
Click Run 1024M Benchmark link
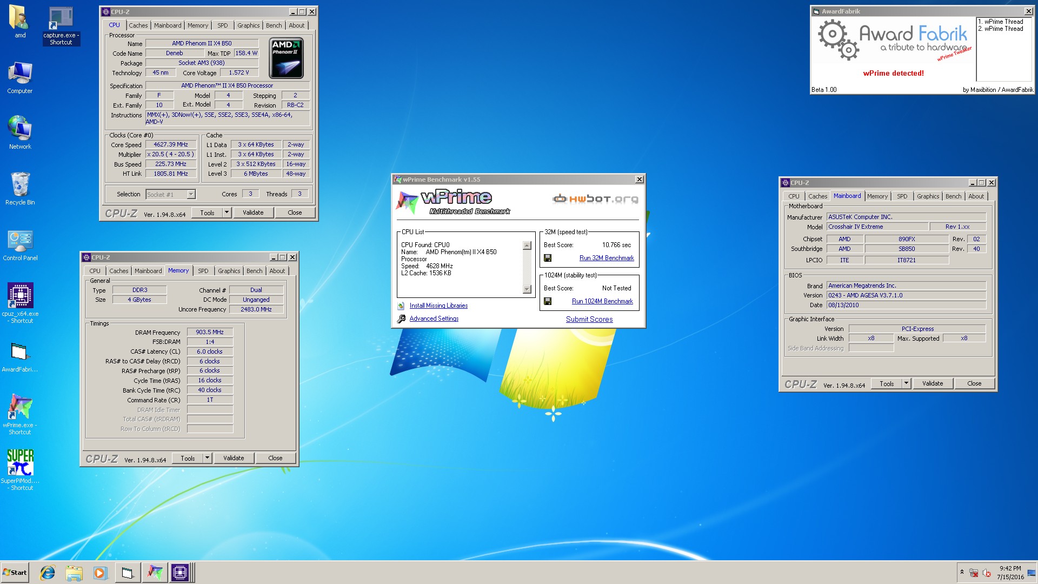602,301
